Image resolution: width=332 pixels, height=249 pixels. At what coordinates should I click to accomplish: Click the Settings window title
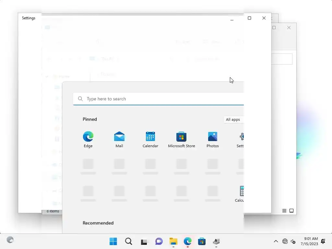(29, 18)
